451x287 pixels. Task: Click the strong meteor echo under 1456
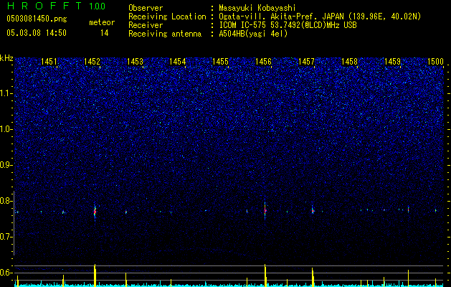pyautogui.click(x=265, y=210)
